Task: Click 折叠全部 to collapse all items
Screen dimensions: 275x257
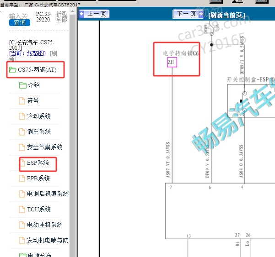Action: (x=62, y=17)
